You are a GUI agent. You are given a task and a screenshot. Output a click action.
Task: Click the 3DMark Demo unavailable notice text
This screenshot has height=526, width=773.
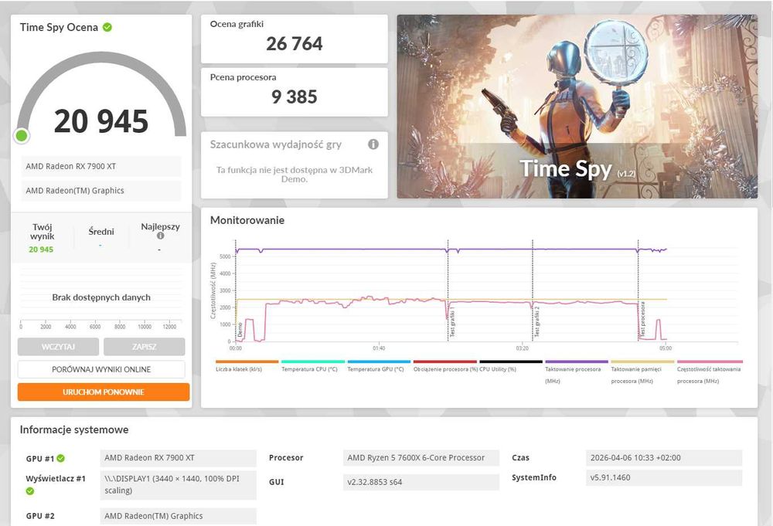pyautogui.click(x=295, y=175)
